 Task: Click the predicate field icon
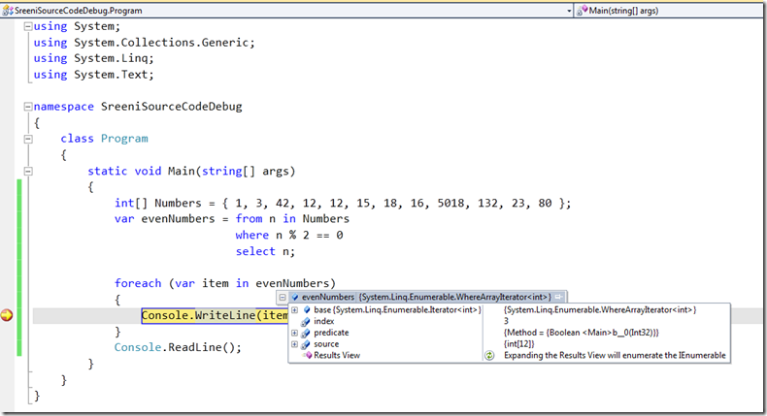coord(307,333)
